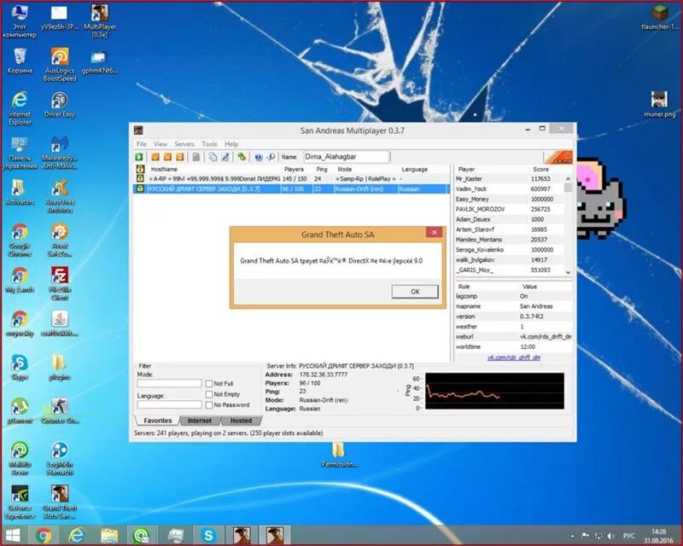This screenshot has width=683, height=546.
Task: Click the Add Server toolbar icon
Action: coord(155,157)
